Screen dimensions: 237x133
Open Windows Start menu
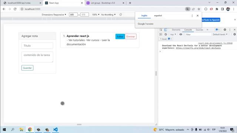(x=4, y=130)
